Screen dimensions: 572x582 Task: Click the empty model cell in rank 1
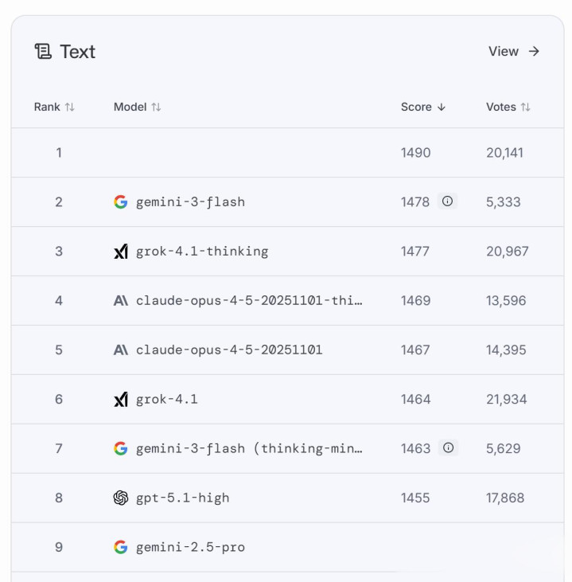click(x=239, y=153)
